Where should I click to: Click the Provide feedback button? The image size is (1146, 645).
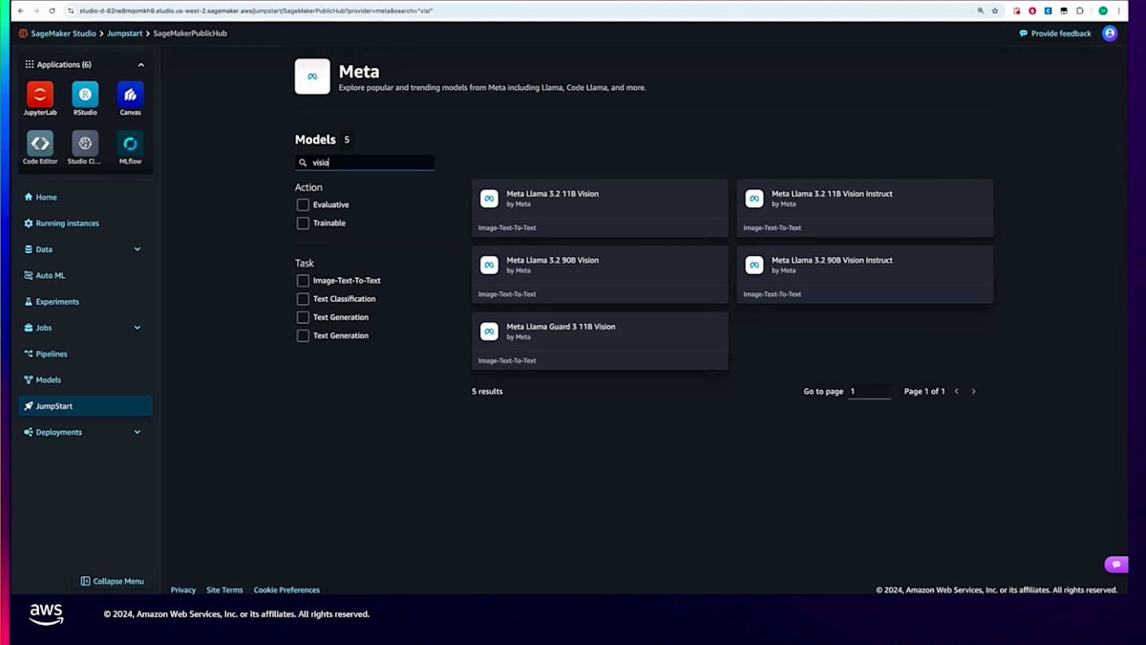[x=1055, y=33]
